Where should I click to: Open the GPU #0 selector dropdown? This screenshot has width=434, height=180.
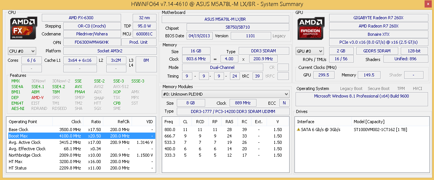tap(310, 51)
